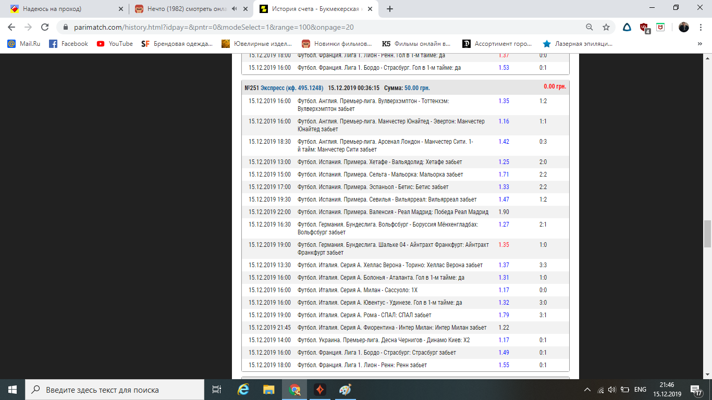Click odds 1.47 for Севилья - Вильярреал
Viewport: 712px width, 400px height.
pos(504,199)
